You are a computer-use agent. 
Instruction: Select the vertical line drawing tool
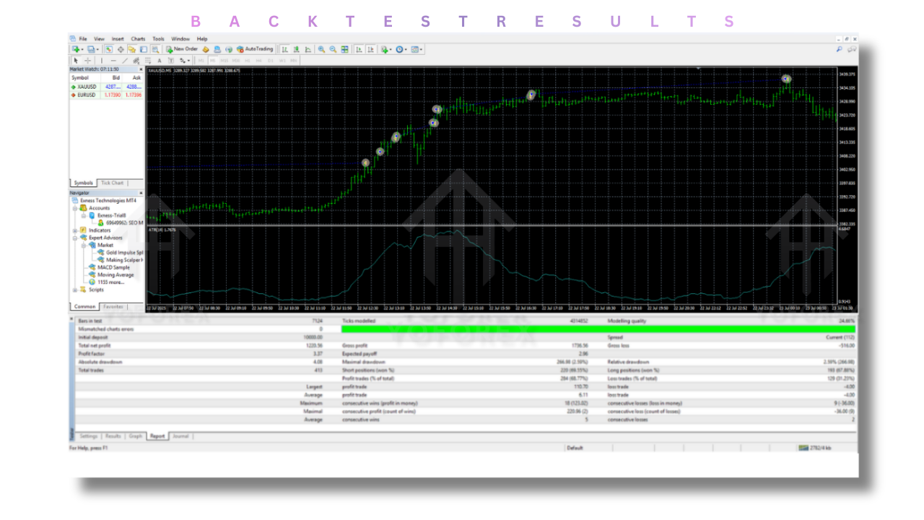(x=102, y=61)
